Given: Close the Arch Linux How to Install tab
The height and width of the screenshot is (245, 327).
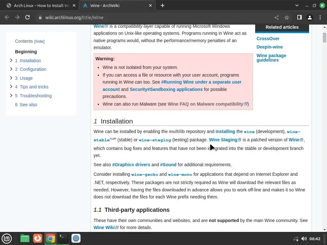Looking at the screenshot, I should point(74,6).
